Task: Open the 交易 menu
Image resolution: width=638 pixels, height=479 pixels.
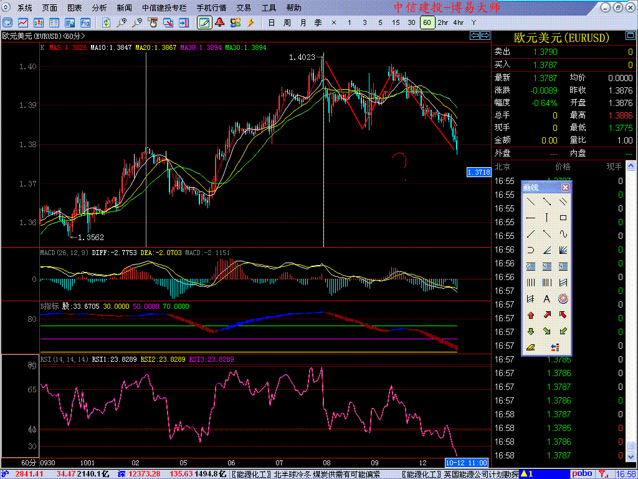Action: tap(244, 8)
